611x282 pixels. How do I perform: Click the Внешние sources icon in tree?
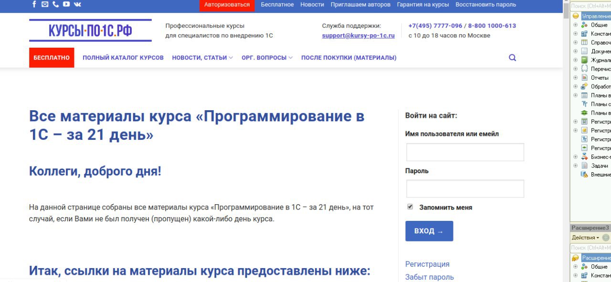point(584,174)
